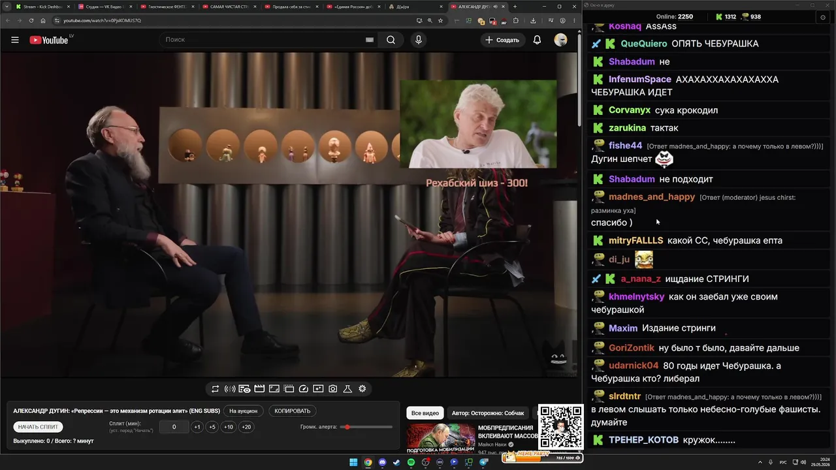The width and height of the screenshot is (836, 470).
Task: Open the gear settings icon below video
Action: (362, 389)
